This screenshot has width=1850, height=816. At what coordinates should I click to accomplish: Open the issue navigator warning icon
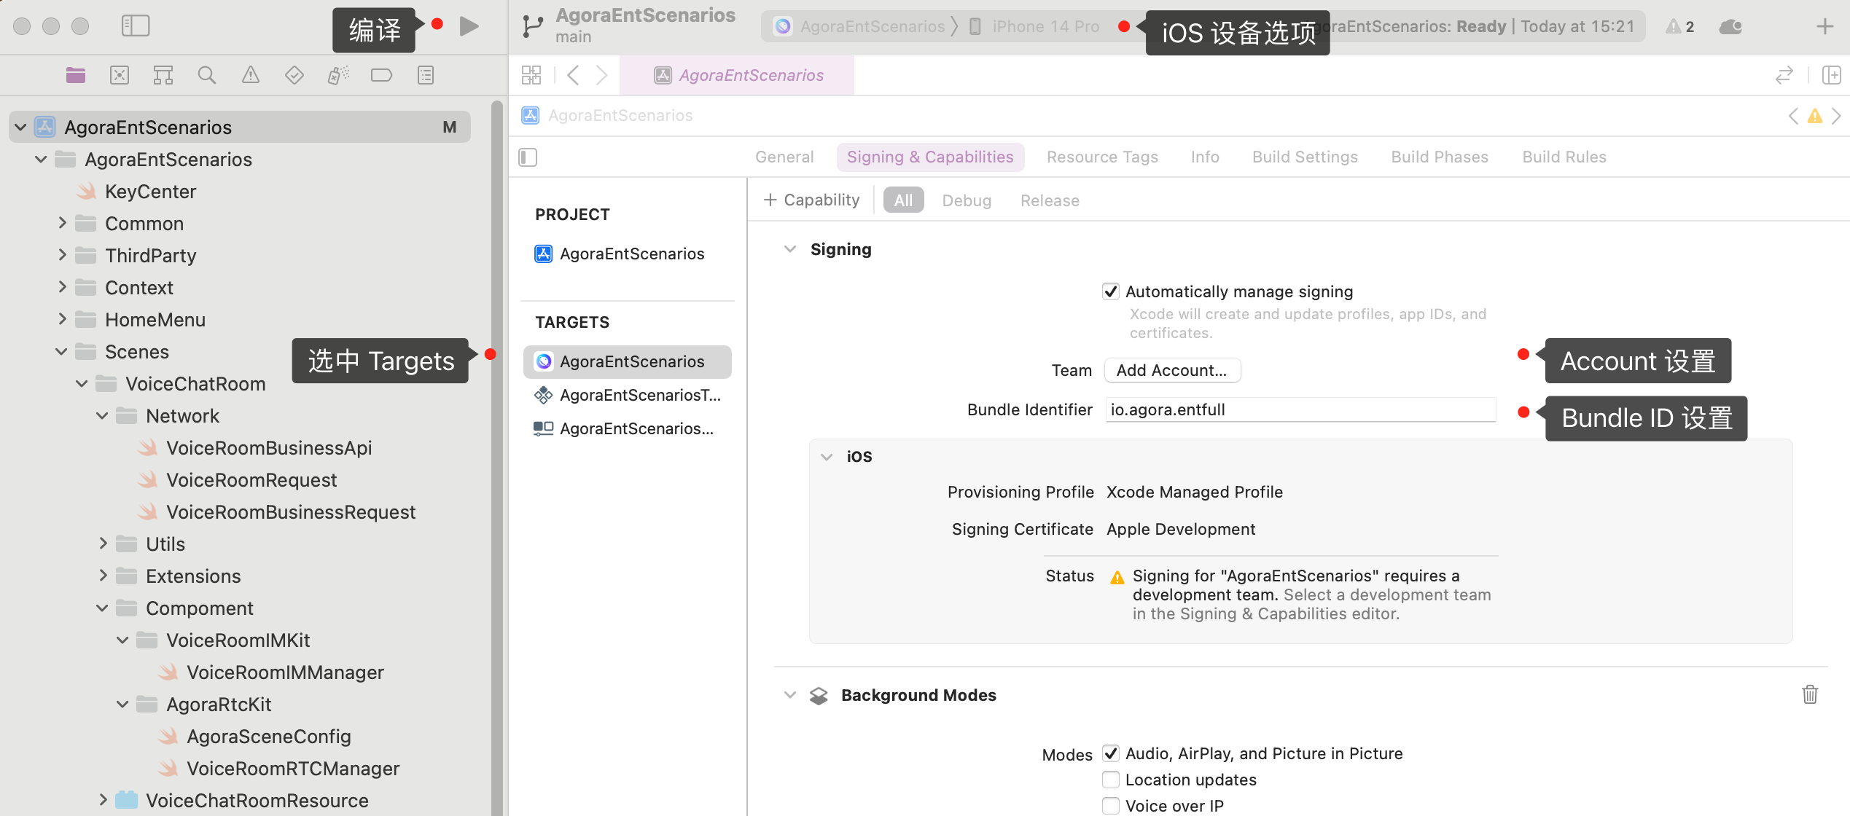pyautogui.click(x=251, y=75)
